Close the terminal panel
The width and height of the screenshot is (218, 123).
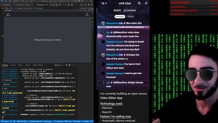click(75, 65)
